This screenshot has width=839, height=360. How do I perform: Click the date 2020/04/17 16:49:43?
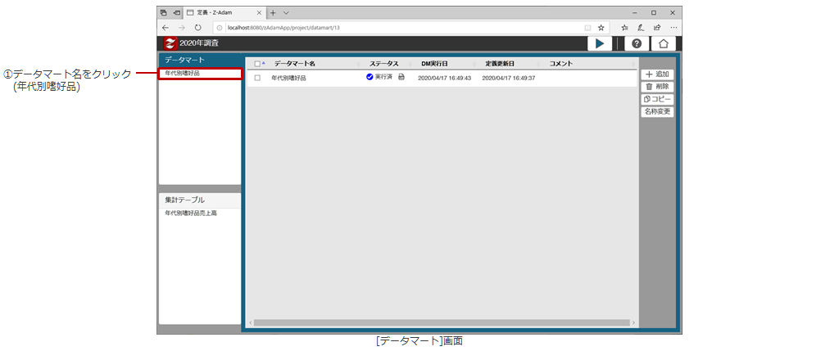(x=444, y=78)
